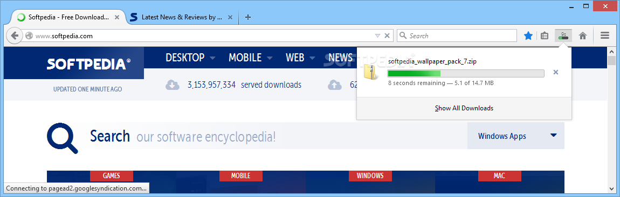The image size is (620, 197).
Task: Click the zip folder icon in downloads panel
Action: point(371,72)
